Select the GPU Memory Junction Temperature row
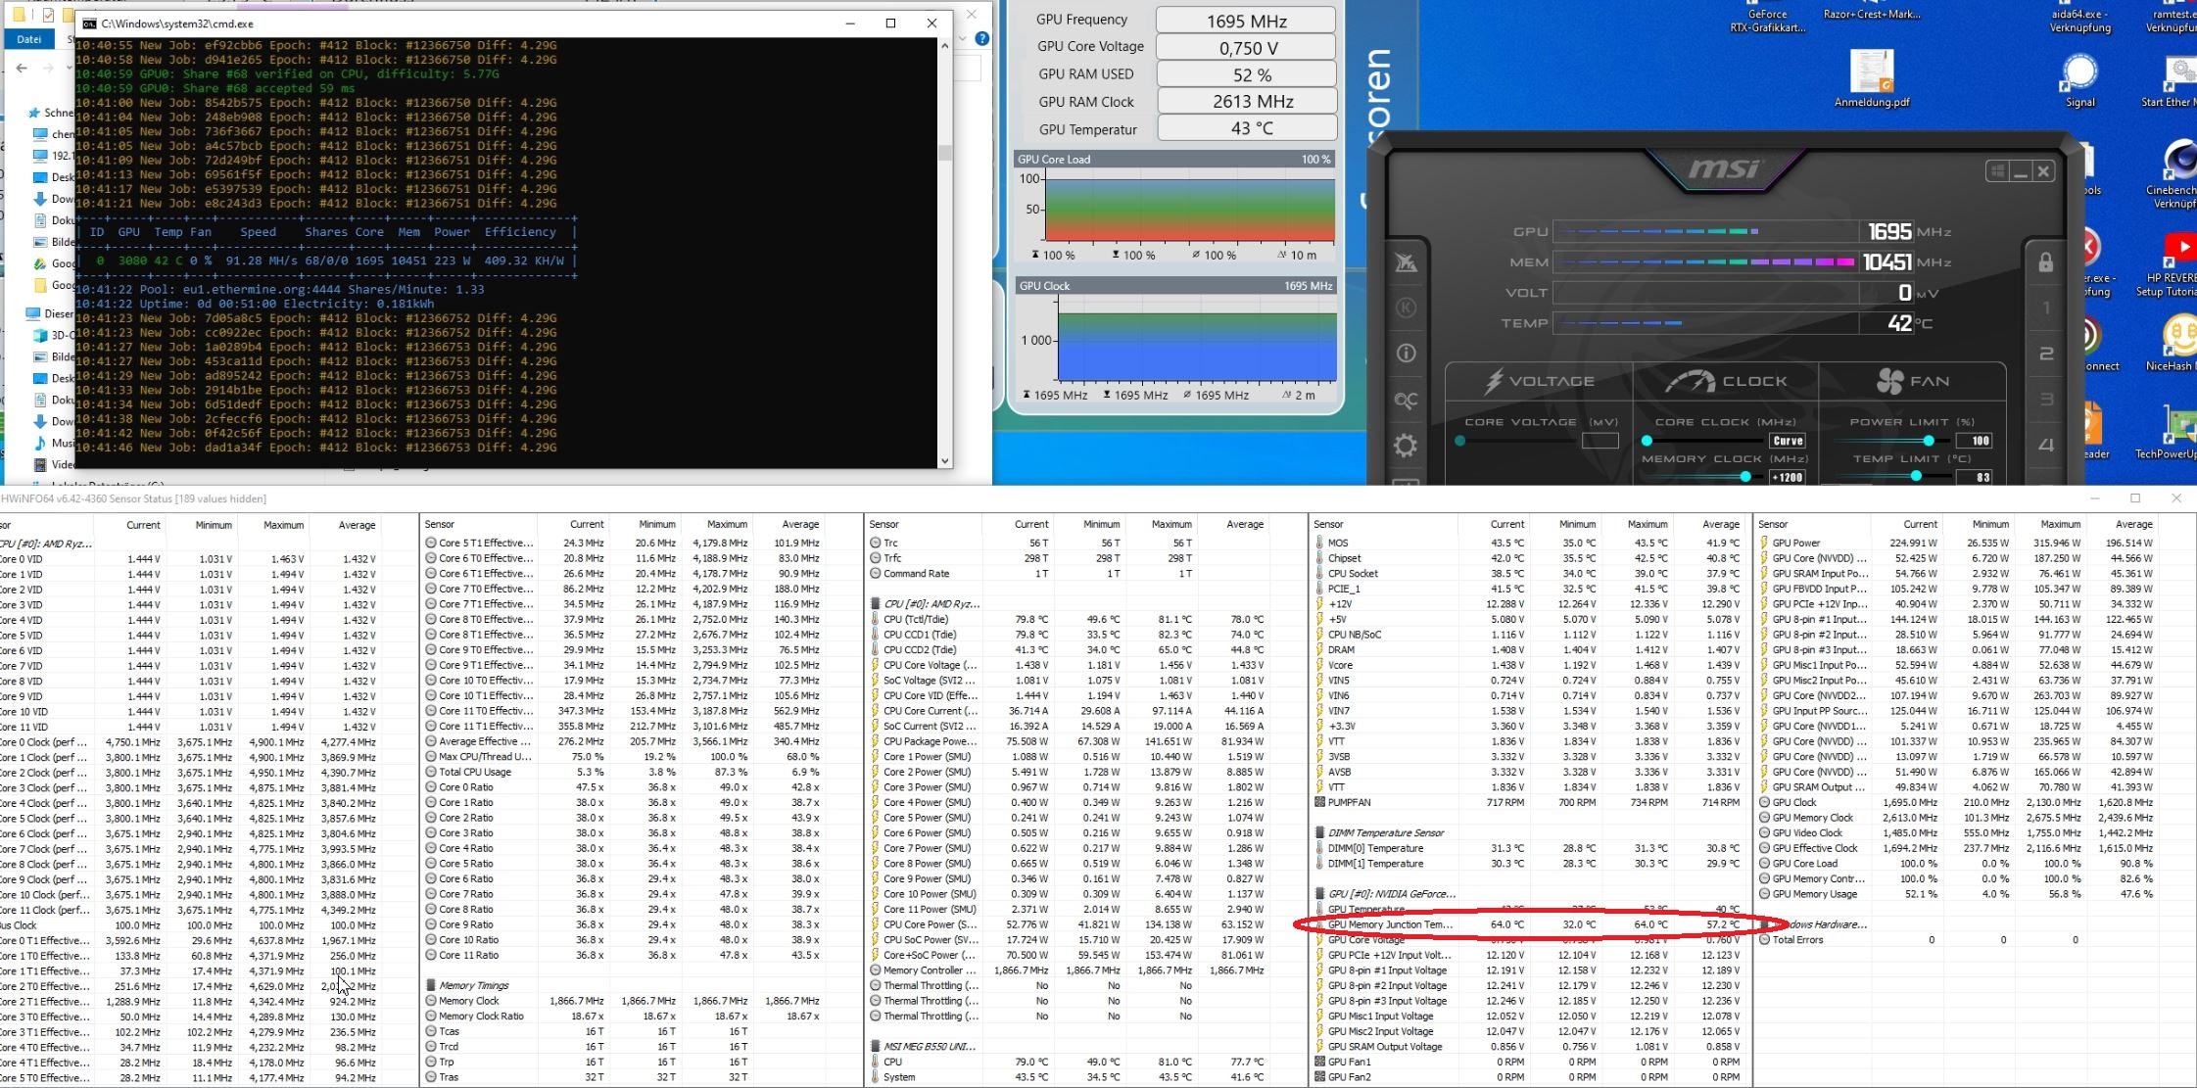2197x1088 pixels. pyautogui.click(x=1530, y=924)
